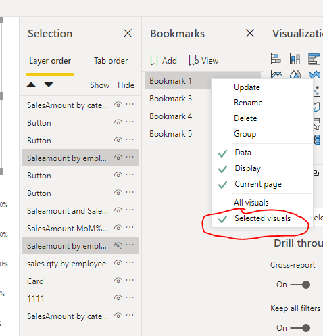Hide the Card layer using its eye icon
Image resolution: width=323 pixels, height=336 pixels.
pos(118,281)
